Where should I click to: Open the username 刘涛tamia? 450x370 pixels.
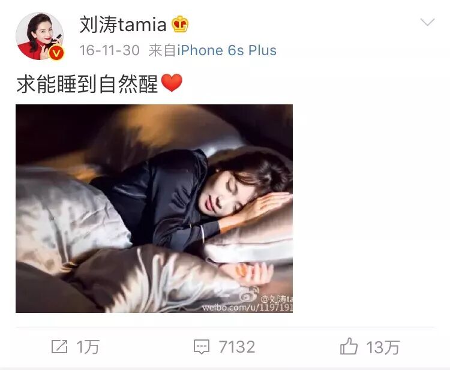click(123, 25)
